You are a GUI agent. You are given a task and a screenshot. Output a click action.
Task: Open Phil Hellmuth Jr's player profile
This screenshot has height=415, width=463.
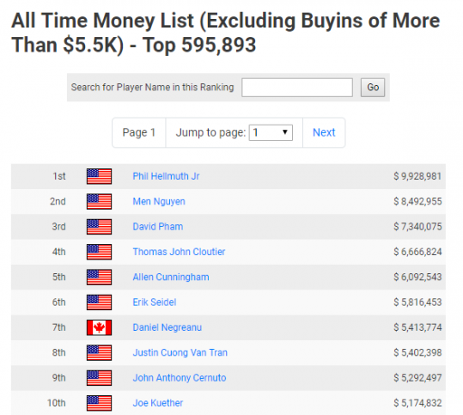pyautogui.click(x=166, y=176)
